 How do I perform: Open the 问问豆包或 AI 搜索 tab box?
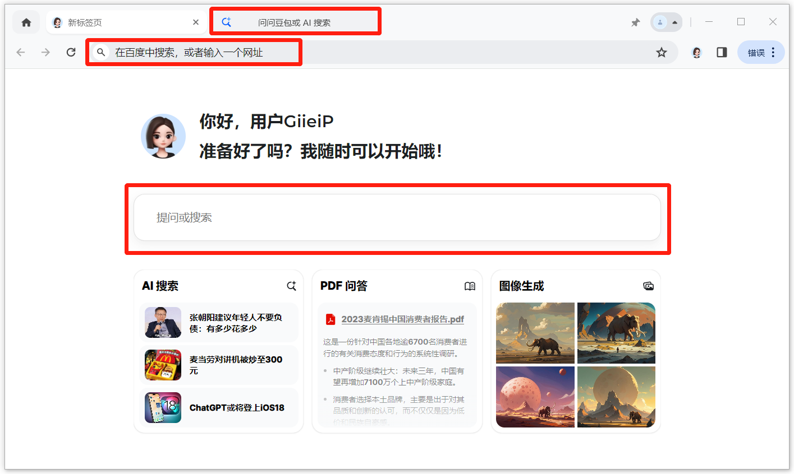pos(295,21)
